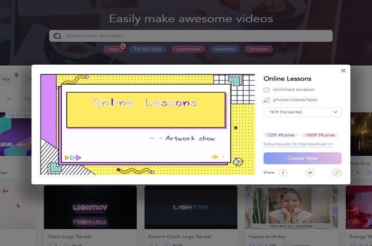Choose the wedding tag

point(225,49)
